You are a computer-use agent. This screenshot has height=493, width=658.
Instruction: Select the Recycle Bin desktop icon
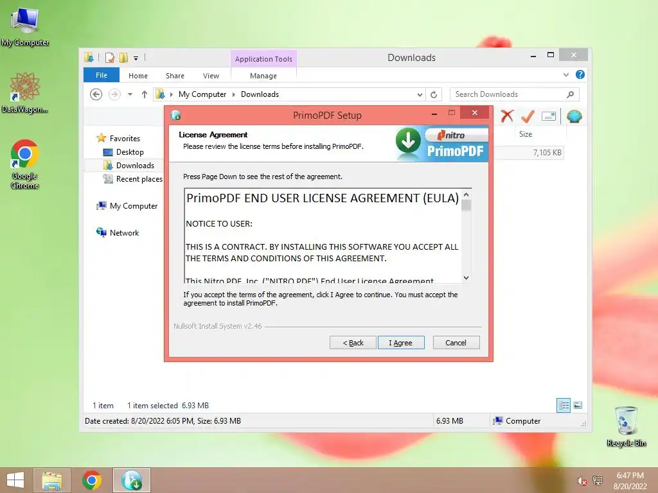coord(626,426)
